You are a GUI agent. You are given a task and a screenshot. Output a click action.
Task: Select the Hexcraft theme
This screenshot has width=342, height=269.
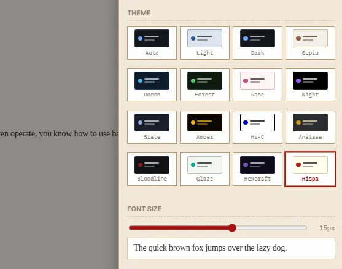pyautogui.click(x=257, y=169)
